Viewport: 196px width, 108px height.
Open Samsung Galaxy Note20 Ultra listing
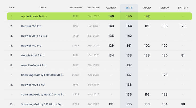(42, 95)
